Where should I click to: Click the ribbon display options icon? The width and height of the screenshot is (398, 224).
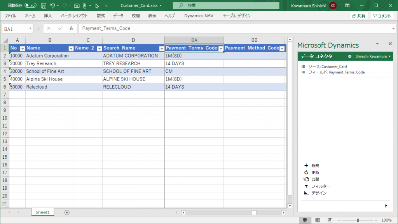[x=347, y=5]
